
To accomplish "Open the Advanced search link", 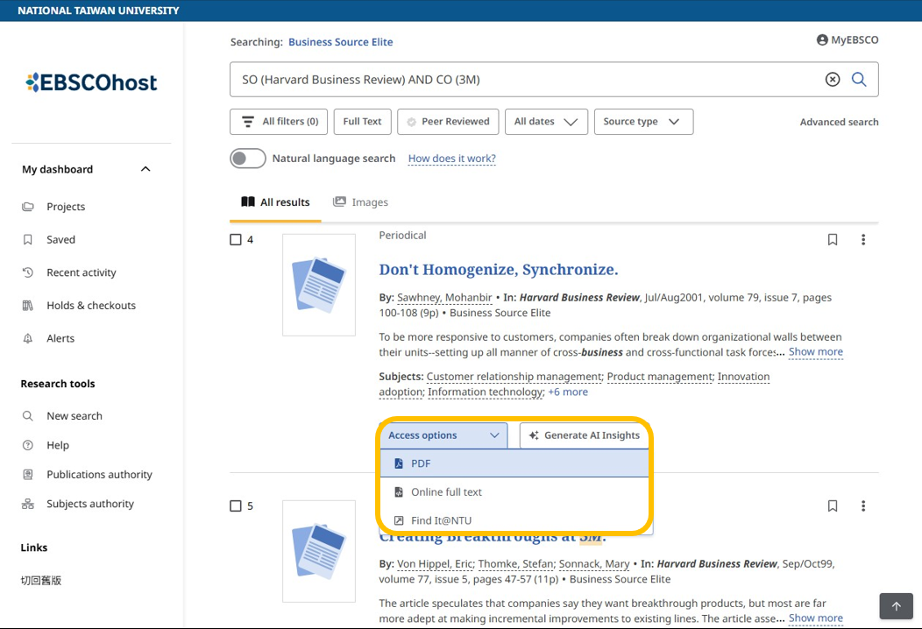I will click(x=839, y=123).
